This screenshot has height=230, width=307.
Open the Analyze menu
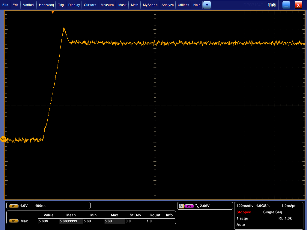(168, 5)
